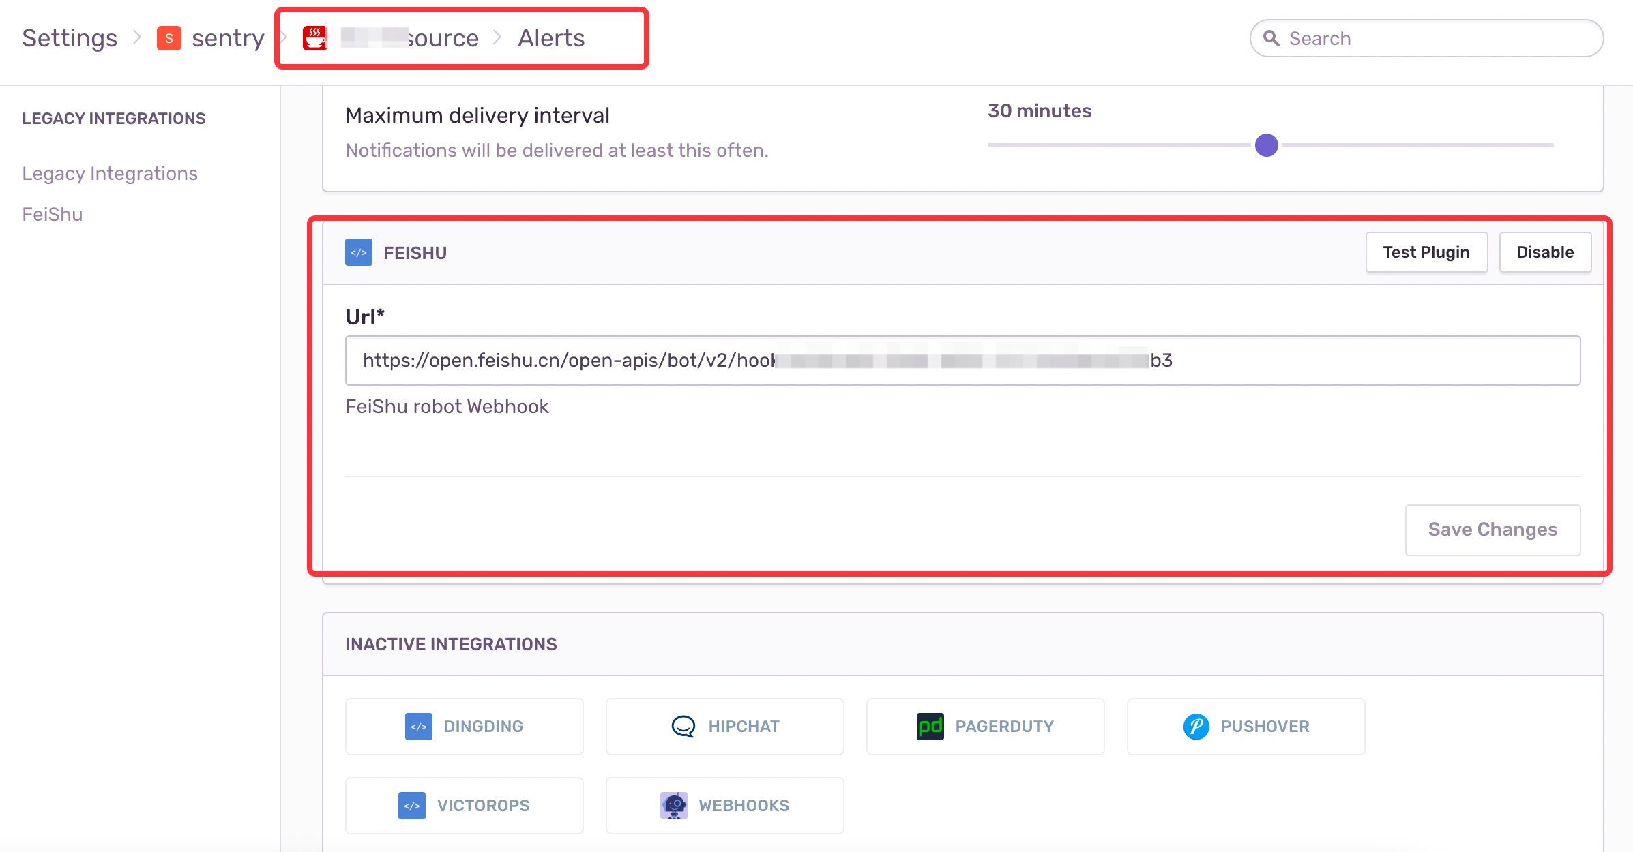Click the chevron before Alerts breadcrumb
The height and width of the screenshot is (852, 1633).
(498, 37)
